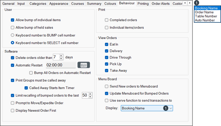
Task: Enable Allow bump of held sales
Action: click(13, 28)
